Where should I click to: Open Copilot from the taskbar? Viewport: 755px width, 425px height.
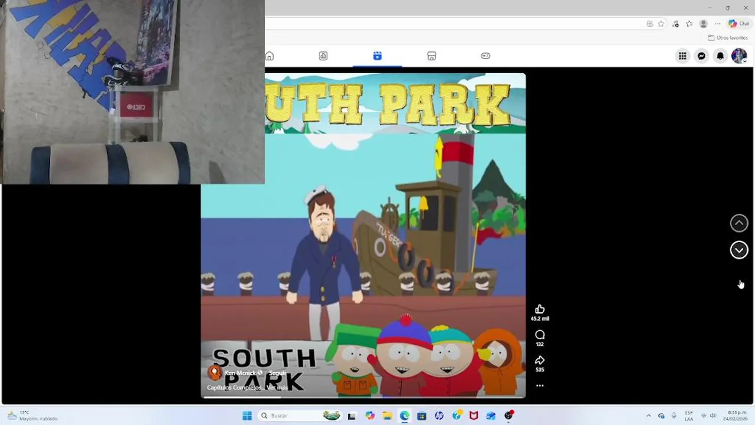pos(370,416)
